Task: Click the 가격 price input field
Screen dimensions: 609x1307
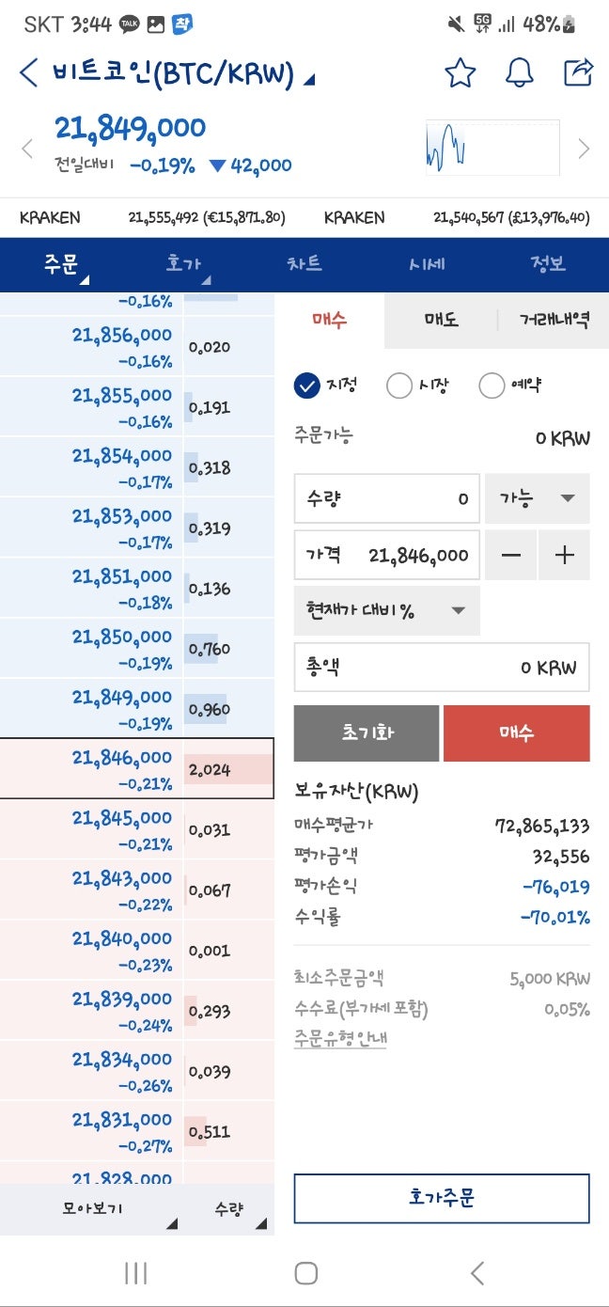Action: coord(387,555)
